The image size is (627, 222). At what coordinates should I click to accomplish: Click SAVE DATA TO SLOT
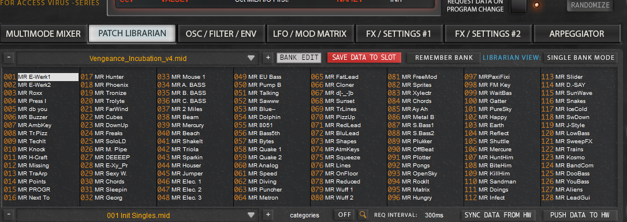(x=364, y=58)
